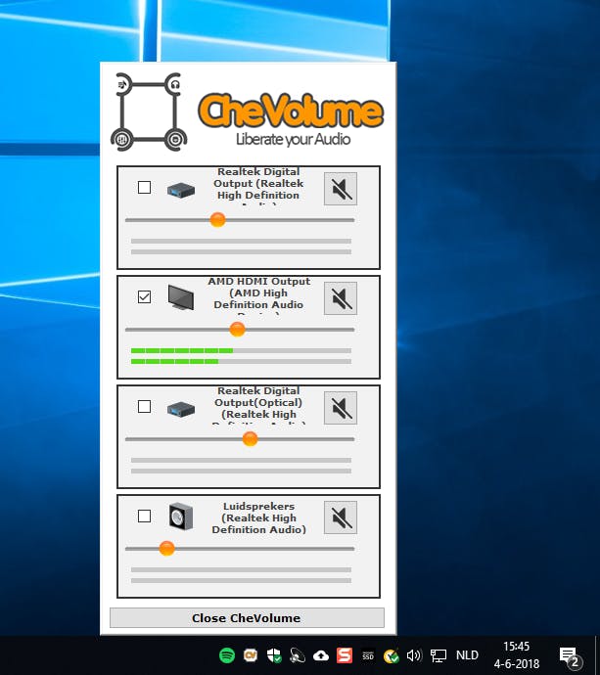Click the CheVolume tray icon

tap(251, 655)
